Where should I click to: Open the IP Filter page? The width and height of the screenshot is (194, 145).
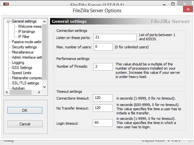pos(24,37)
